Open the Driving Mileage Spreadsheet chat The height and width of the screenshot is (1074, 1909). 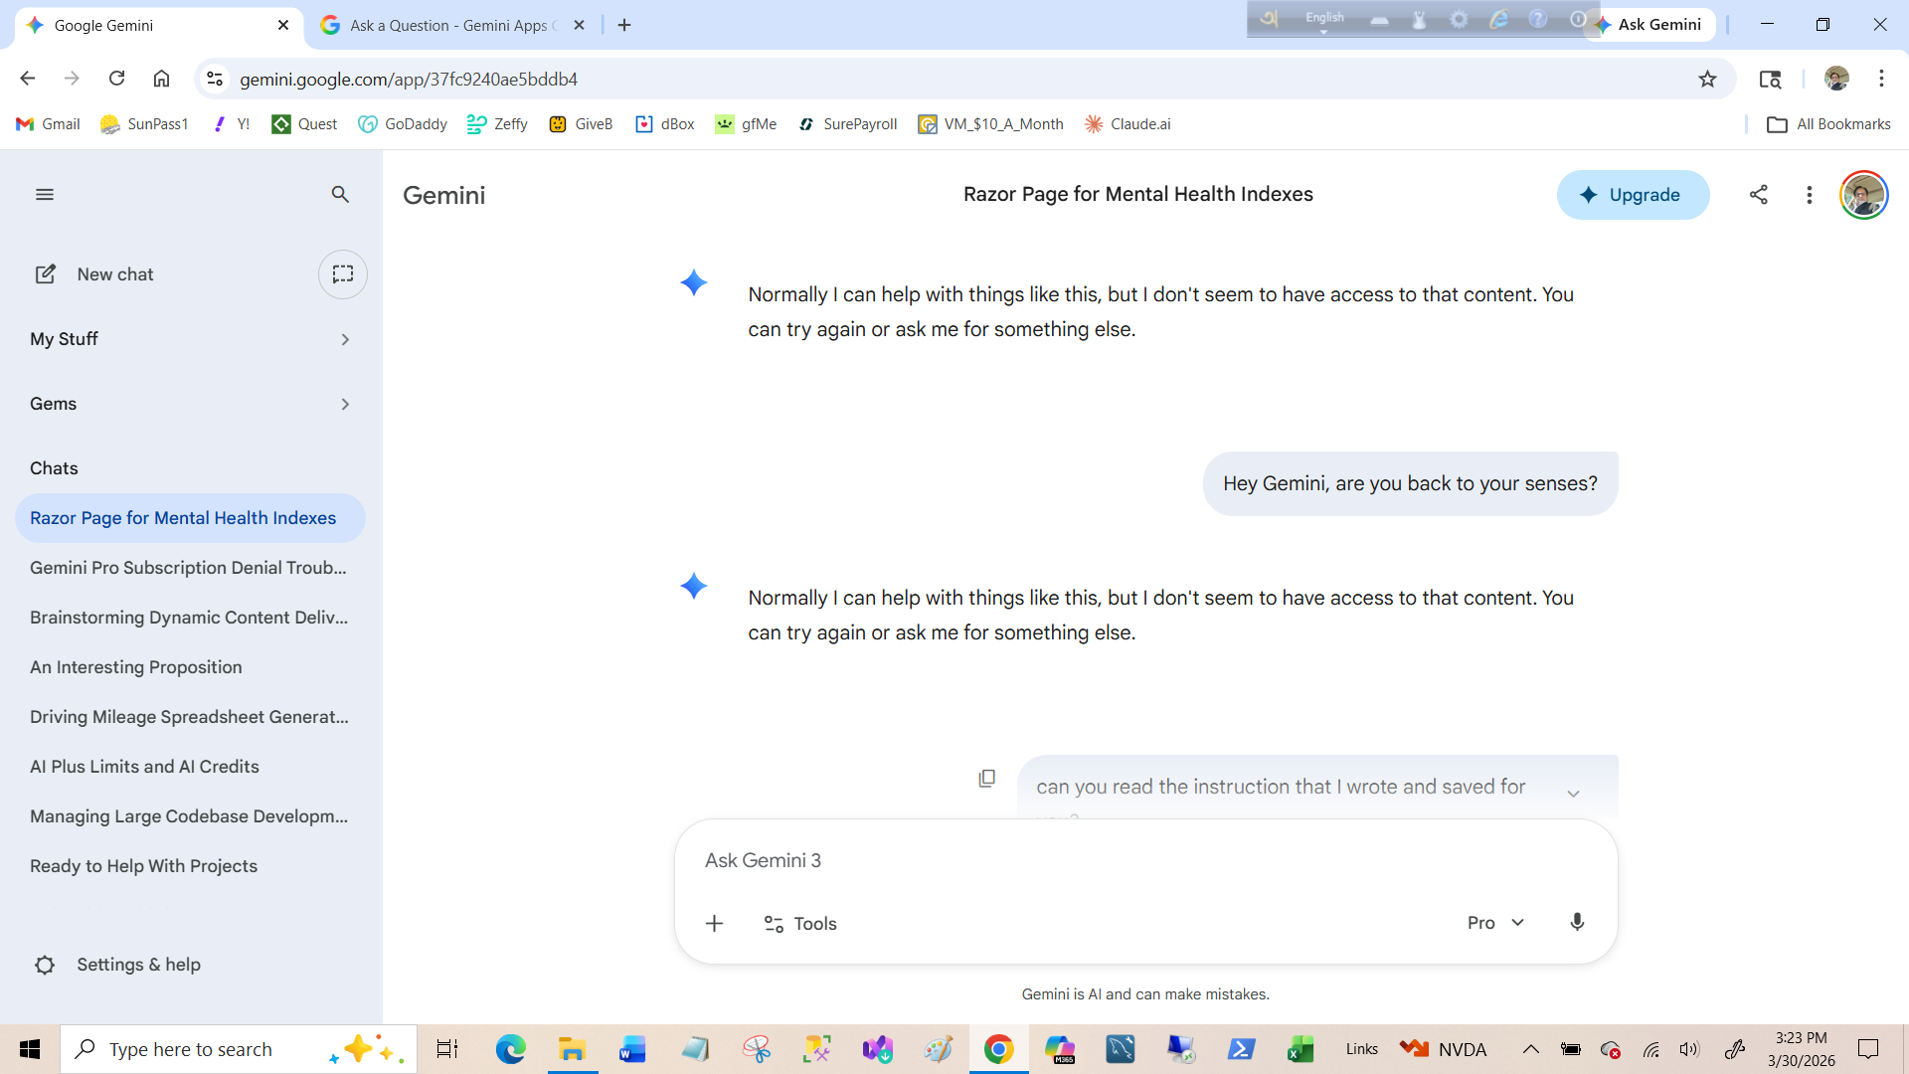(x=190, y=717)
